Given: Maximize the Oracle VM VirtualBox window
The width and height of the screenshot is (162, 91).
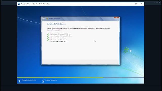Looking at the screenshot, I should pyautogui.click(x=136, y=4).
